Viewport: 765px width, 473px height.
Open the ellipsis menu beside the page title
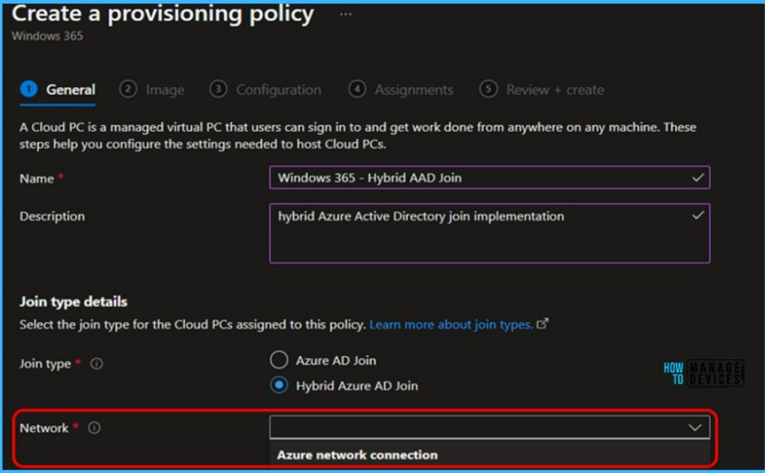346,14
